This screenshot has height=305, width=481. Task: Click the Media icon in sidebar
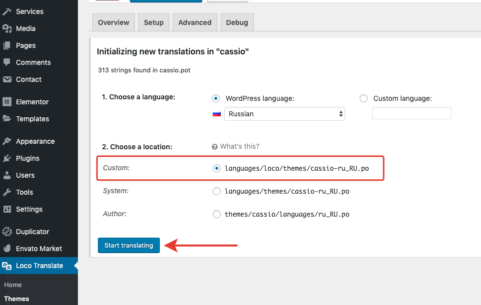(x=7, y=28)
